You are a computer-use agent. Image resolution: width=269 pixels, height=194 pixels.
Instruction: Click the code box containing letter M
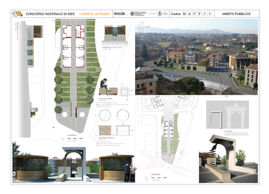(x=185, y=14)
